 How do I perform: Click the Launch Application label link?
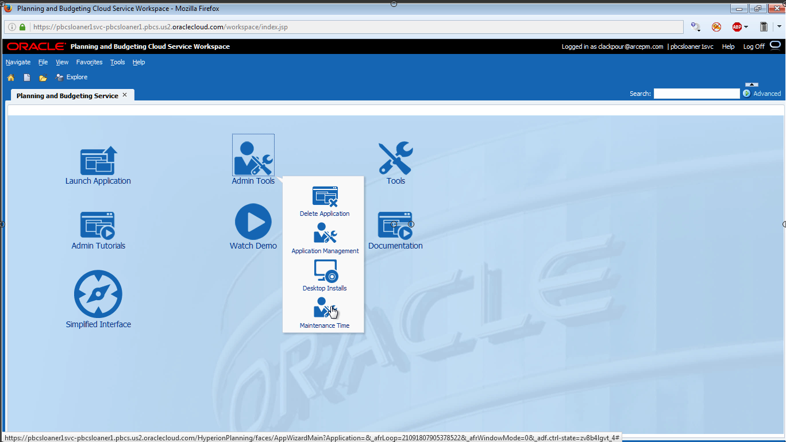[x=98, y=181]
